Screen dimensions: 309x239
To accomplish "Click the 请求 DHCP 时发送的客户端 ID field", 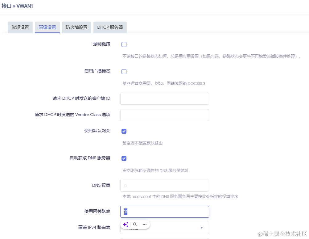I will (164, 99).
